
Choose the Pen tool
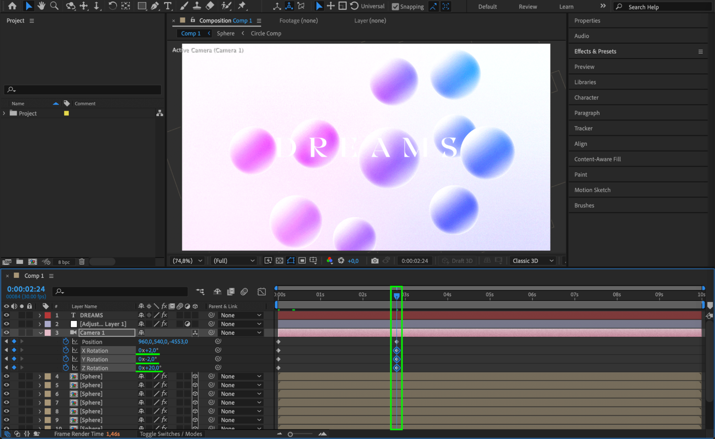(155, 6)
